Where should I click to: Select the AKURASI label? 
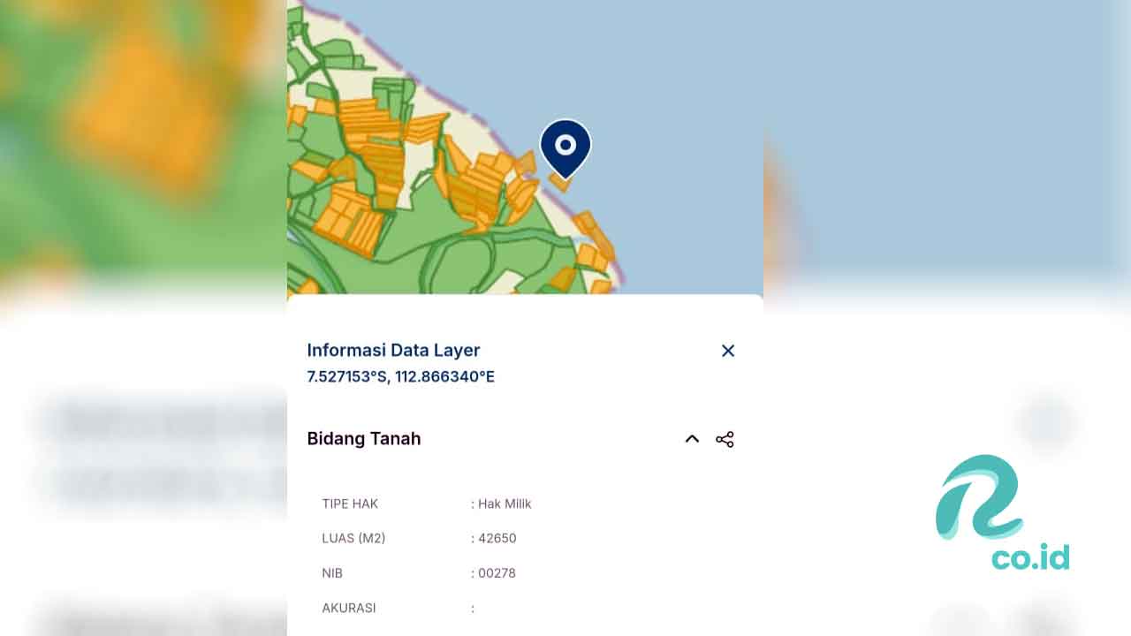[x=349, y=608]
